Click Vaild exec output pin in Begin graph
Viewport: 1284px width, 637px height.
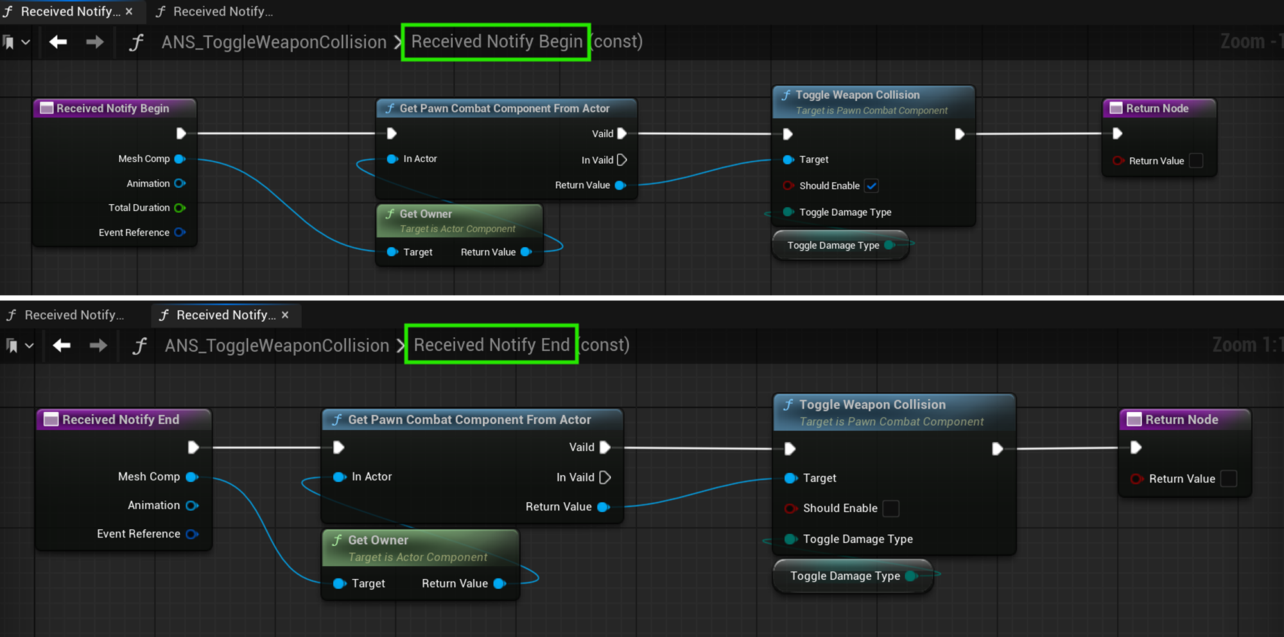(621, 134)
